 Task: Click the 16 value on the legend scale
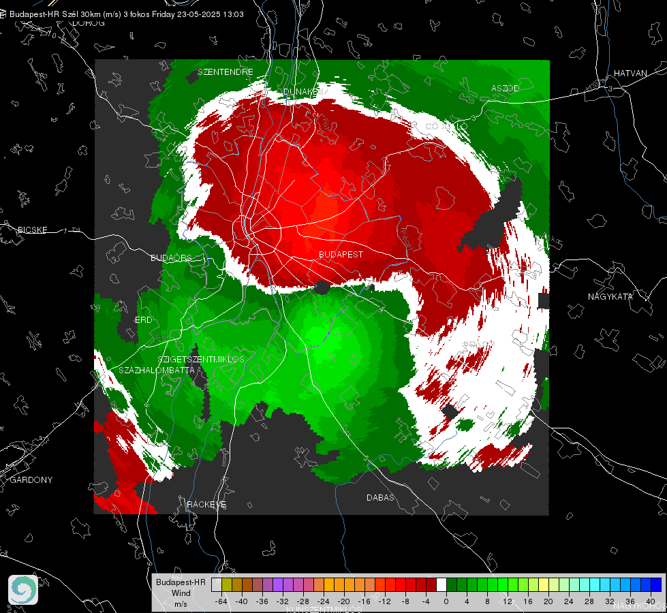tap(528, 601)
